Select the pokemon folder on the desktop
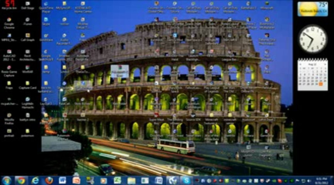The width and height of the screenshot is (334, 185). tap(28, 133)
